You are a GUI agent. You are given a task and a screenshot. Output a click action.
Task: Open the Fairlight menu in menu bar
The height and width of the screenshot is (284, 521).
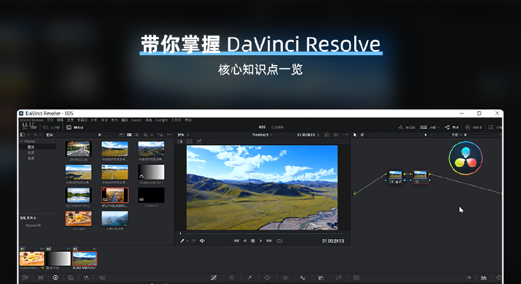(162, 120)
